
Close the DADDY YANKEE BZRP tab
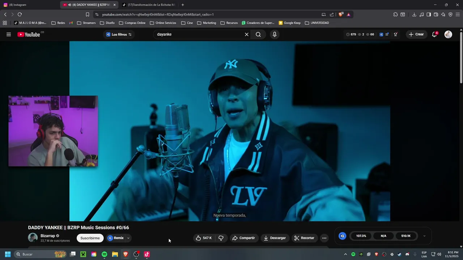coord(114,5)
